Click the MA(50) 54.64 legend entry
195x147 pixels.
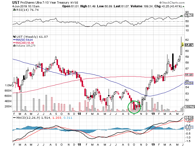click(x=23, y=40)
